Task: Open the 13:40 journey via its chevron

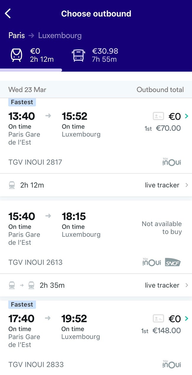Action: (186, 116)
